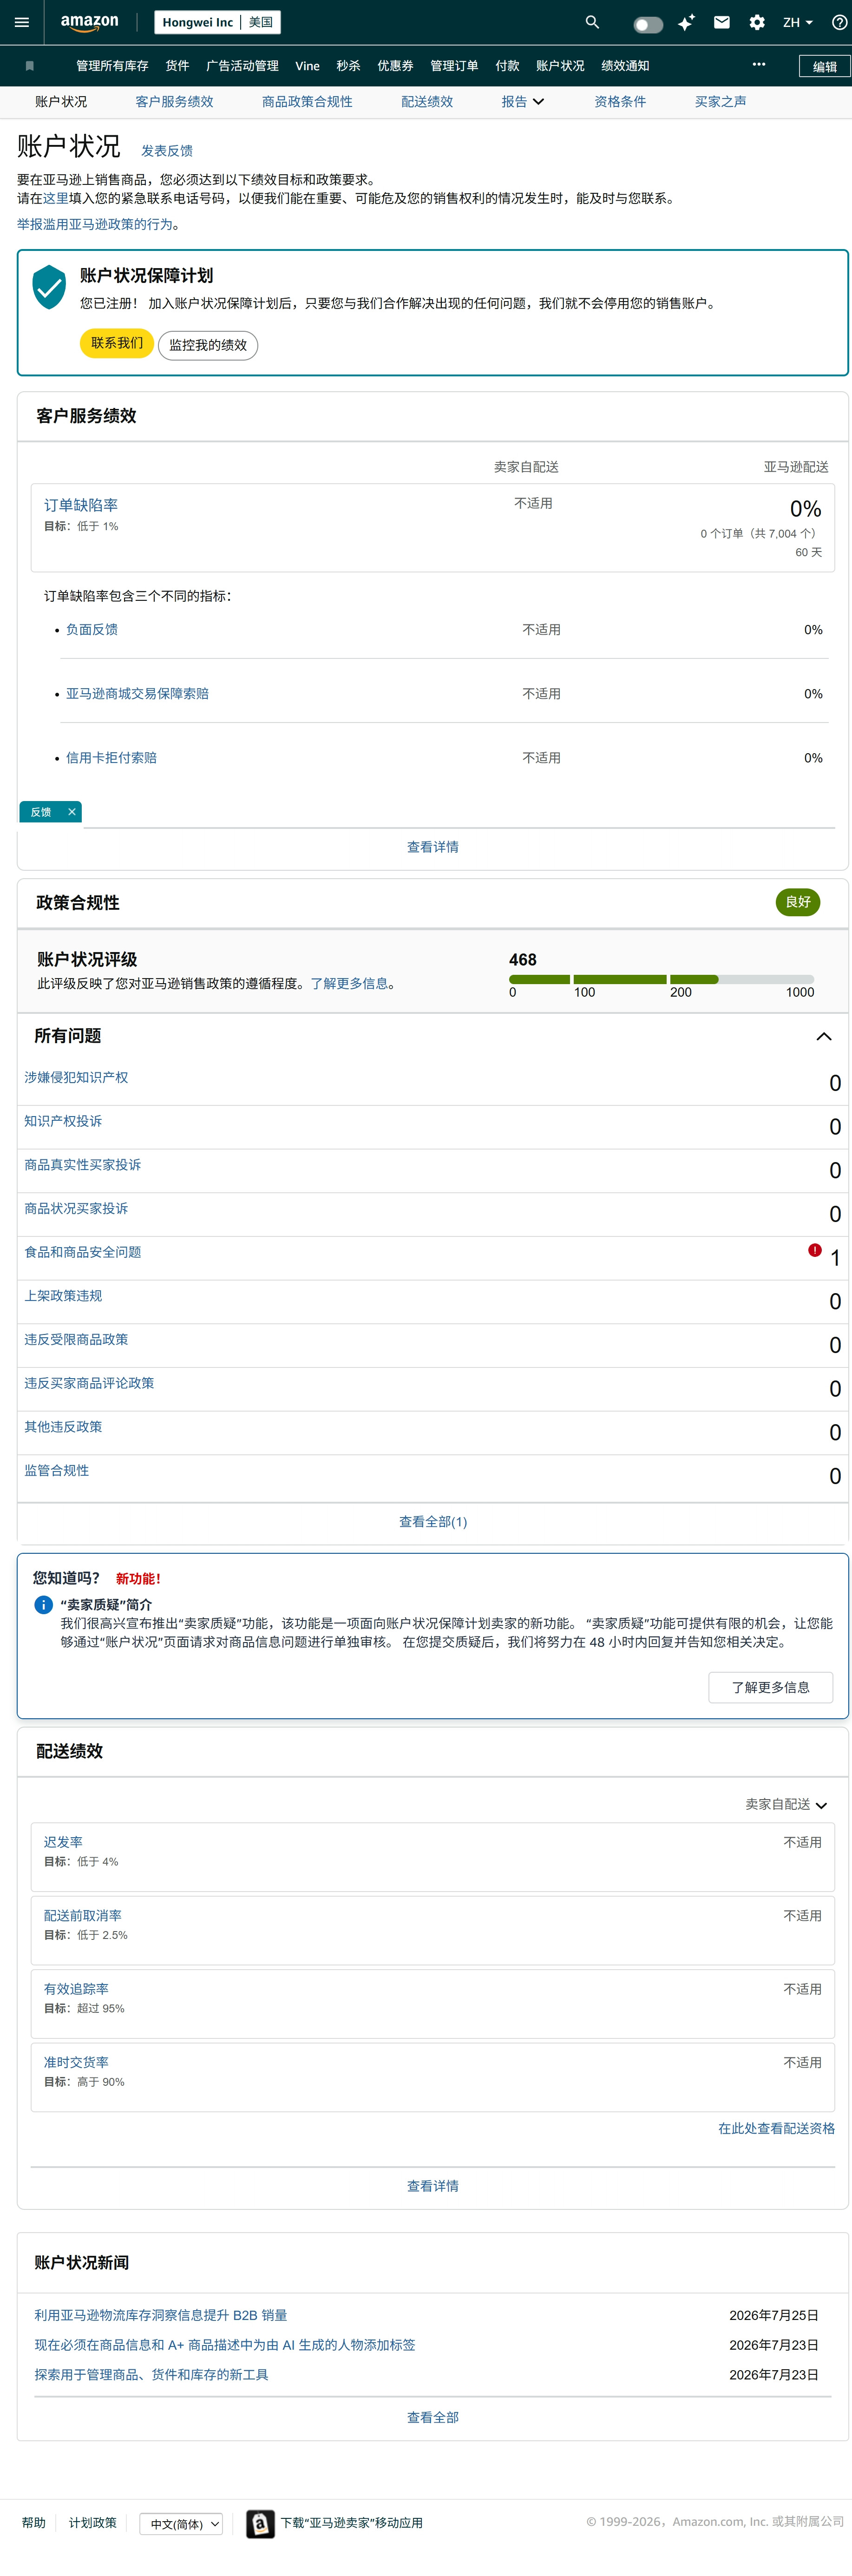Open the 亚马逊商城交易保障索赔 link
The image size is (852, 2576).
click(137, 694)
